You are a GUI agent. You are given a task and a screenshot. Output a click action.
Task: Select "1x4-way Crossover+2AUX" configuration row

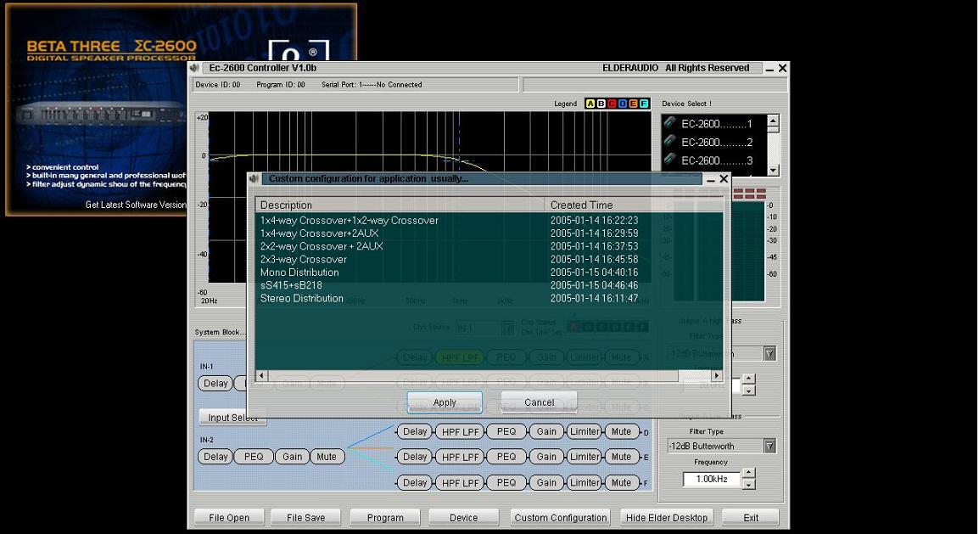(x=489, y=233)
